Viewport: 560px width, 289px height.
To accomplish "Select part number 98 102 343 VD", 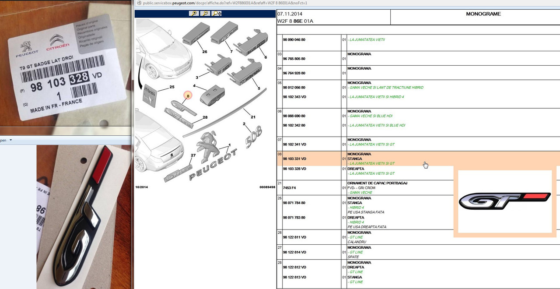I will pos(294,97).
